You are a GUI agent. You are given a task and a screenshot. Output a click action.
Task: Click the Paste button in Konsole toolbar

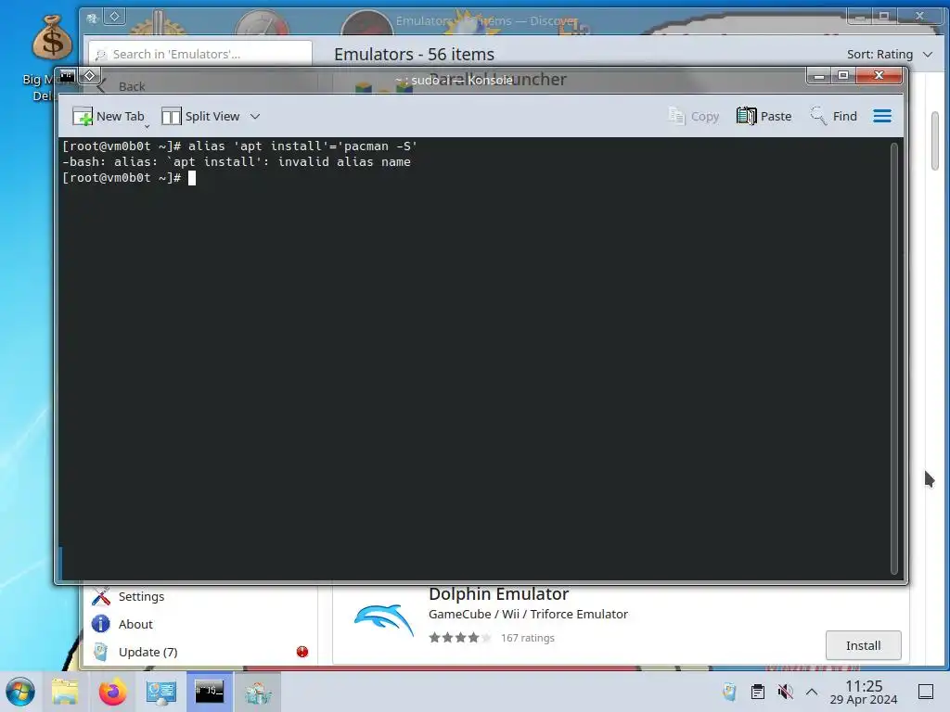764,116
